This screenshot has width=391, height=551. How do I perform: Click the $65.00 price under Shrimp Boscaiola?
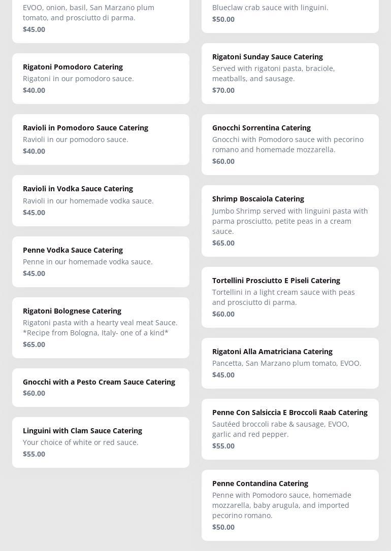223,243
